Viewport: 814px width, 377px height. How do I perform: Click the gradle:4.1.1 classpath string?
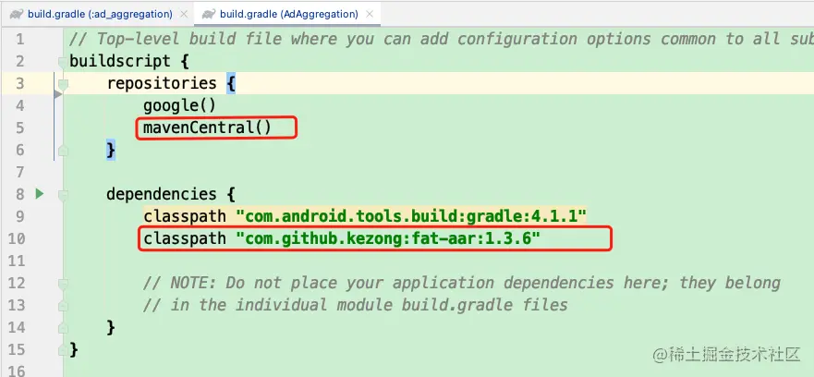411,216
